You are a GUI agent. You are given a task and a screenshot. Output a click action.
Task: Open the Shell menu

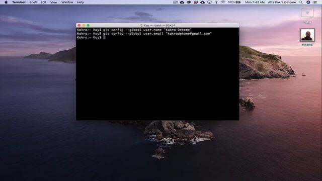click(x=33, y=2)
